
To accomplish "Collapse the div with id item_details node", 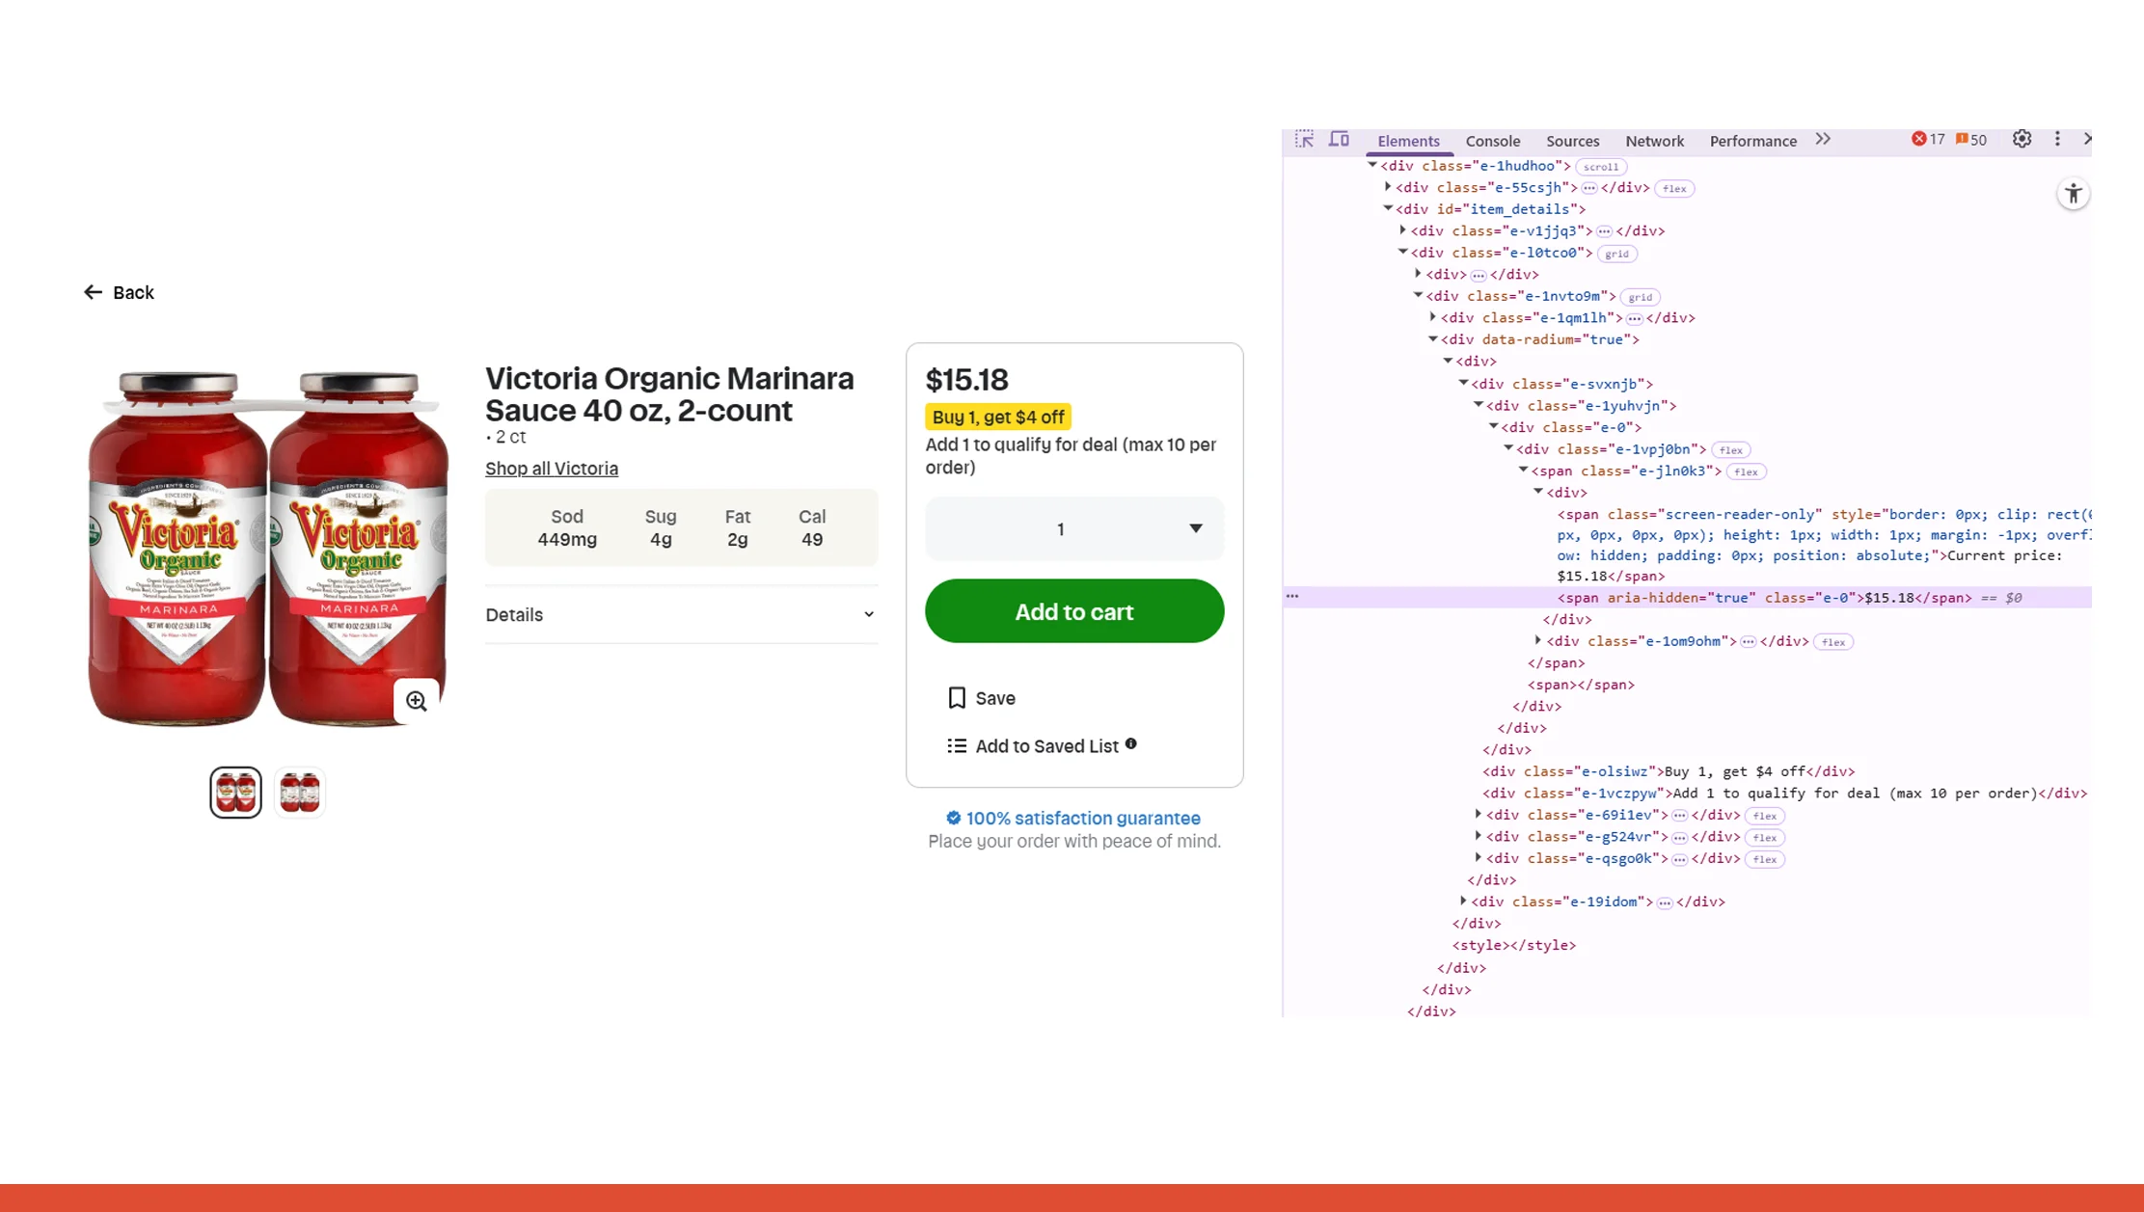I will pyautogui.click(x=1388, y=208).
